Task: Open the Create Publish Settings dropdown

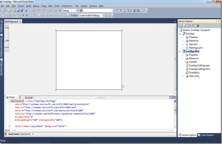Action: pos(102,15)
